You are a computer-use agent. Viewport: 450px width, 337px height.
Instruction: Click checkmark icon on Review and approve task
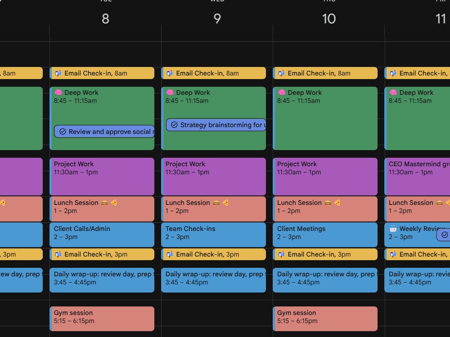63,132
